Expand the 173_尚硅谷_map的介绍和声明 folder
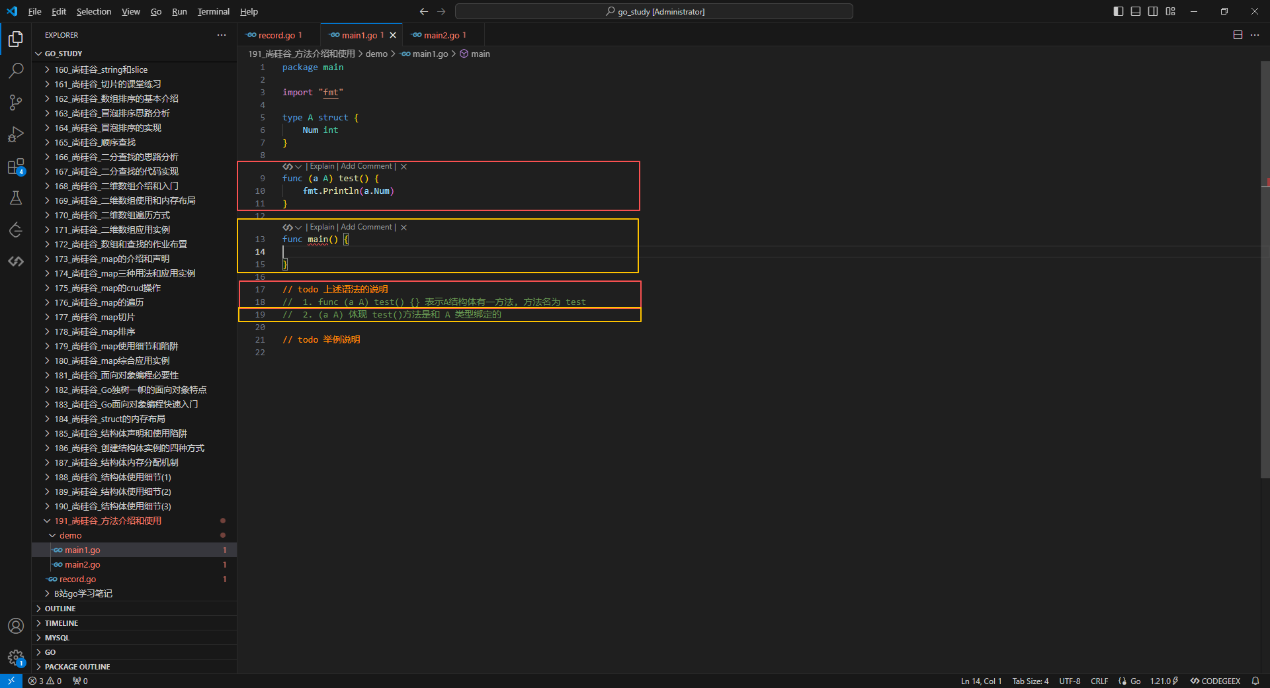The width and height of the screenshot is (1270, 688). coord(134,259)
